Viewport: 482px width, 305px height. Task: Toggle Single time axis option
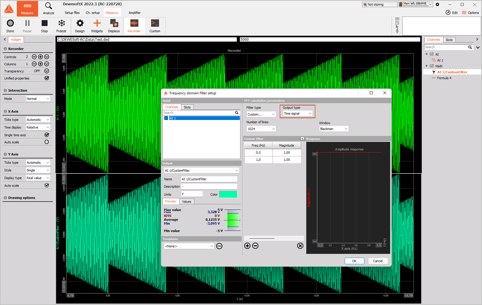47,135
